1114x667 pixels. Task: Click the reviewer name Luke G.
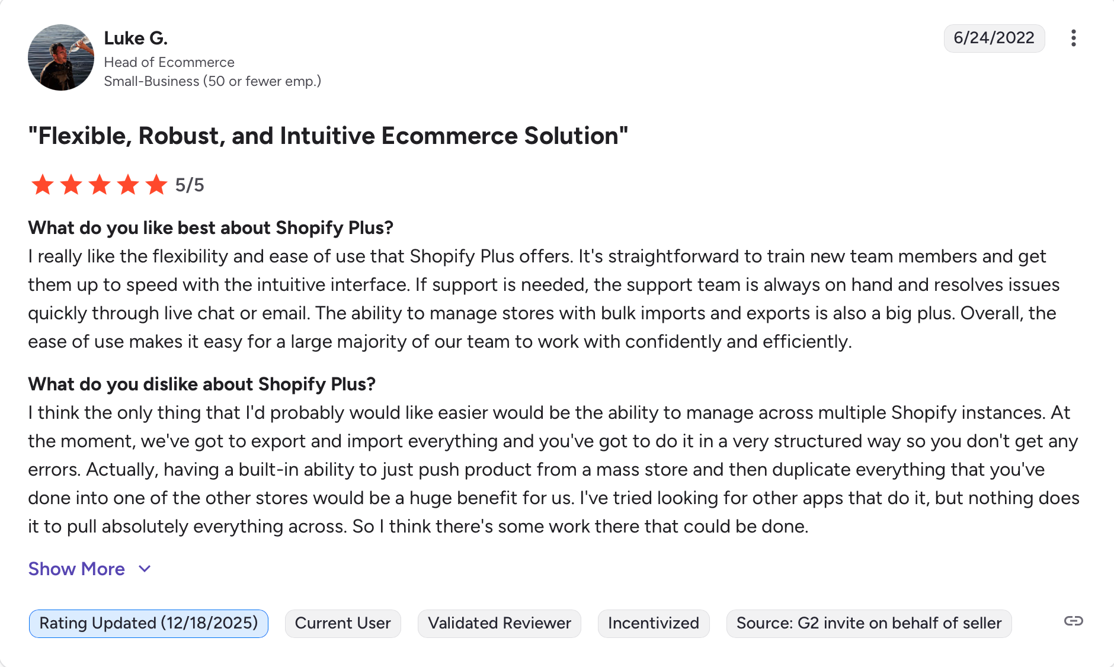click(x=136, y=39)
